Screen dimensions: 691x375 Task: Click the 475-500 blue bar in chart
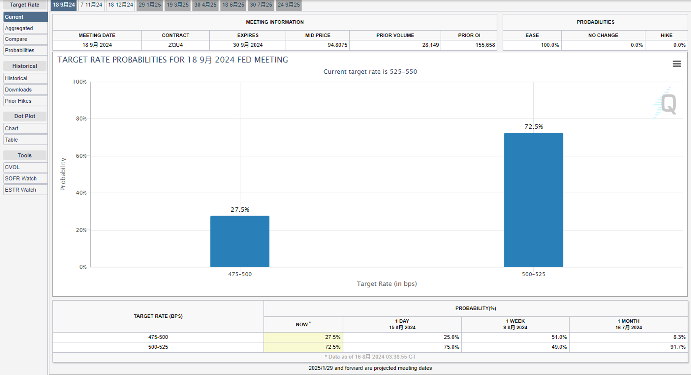[x=240, y=241]
